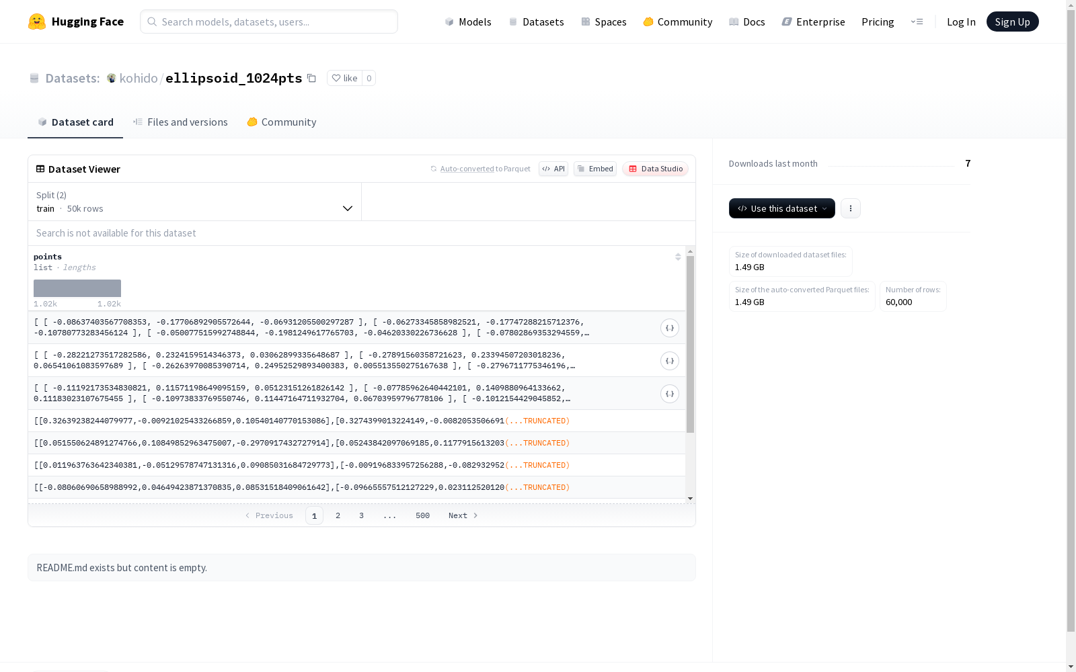Select the Dataset card tab
The image size is (1076, 672).
click(x=75, y=122)
